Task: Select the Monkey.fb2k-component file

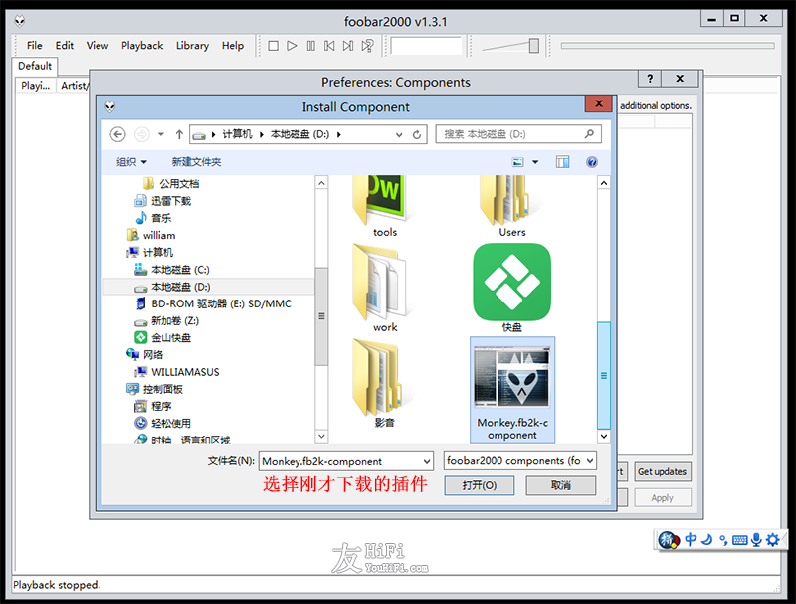Action: tap(512, 390)
